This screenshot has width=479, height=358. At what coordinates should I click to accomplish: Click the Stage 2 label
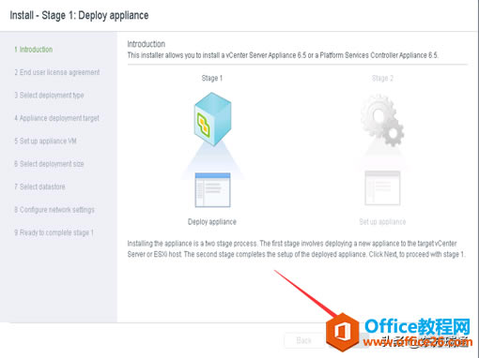382,78
